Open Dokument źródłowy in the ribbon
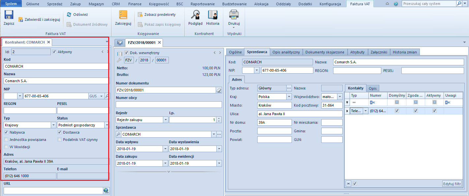Image resolution: width=469 pixels, height=196 pixels. (87, 24)
